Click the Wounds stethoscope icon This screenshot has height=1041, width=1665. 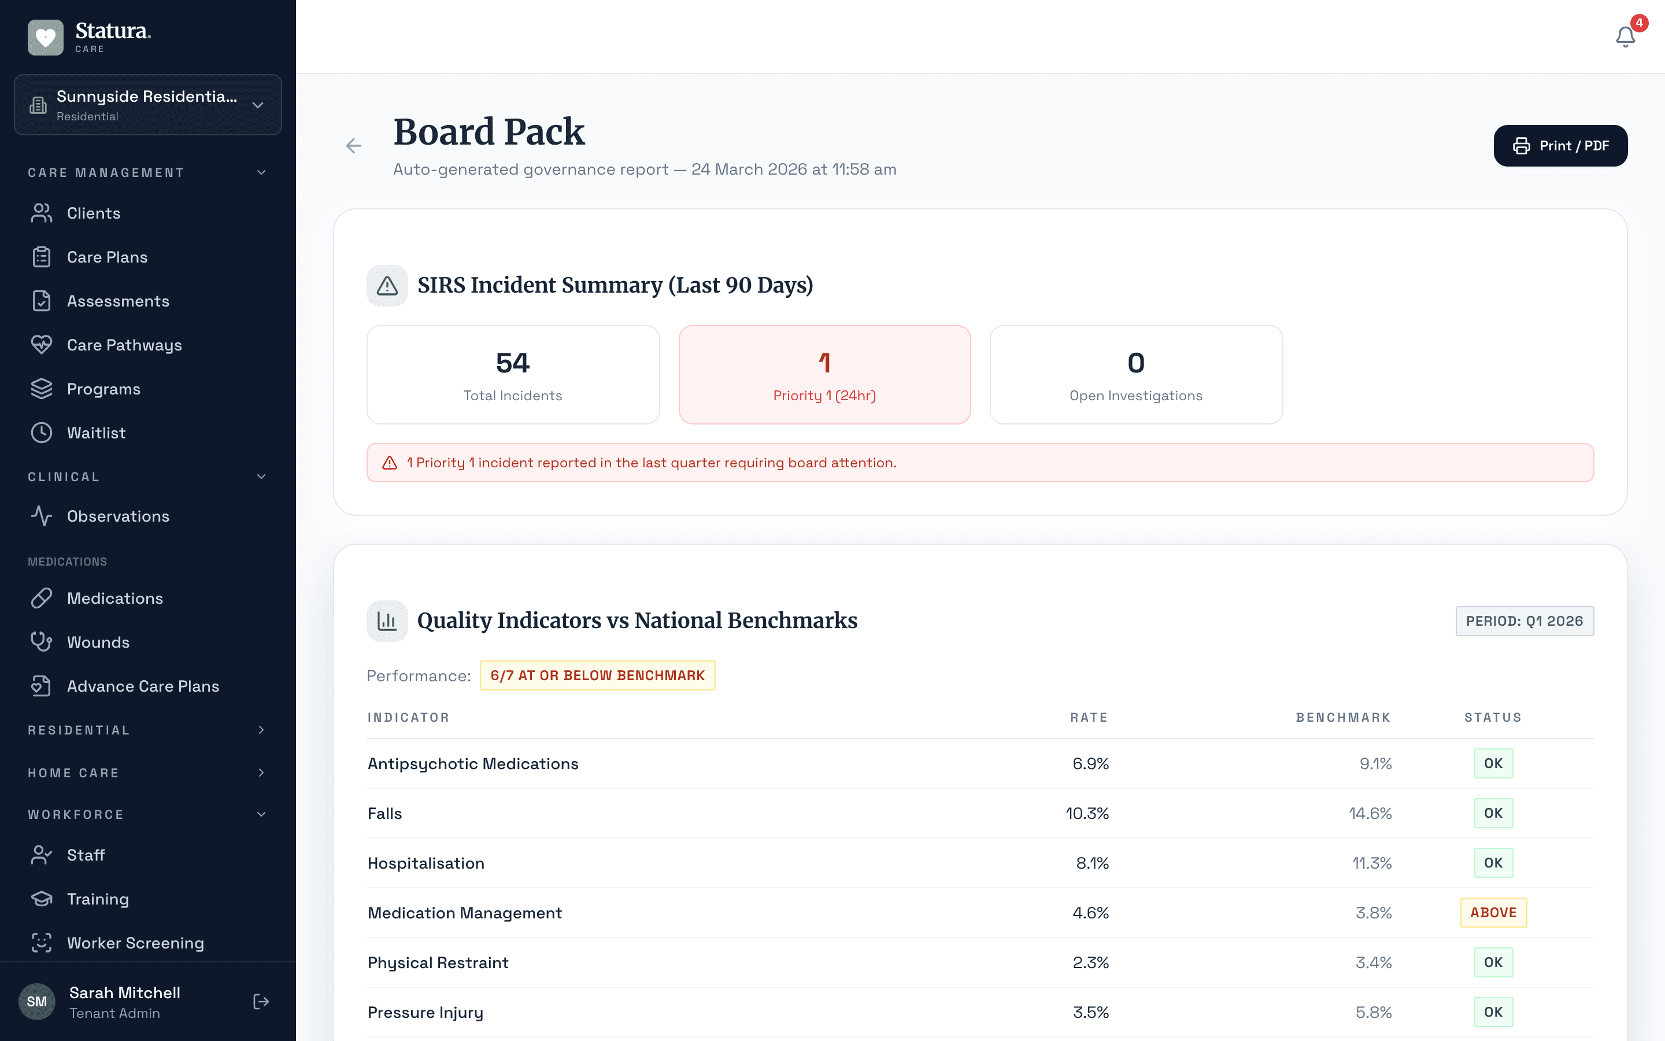41,642
